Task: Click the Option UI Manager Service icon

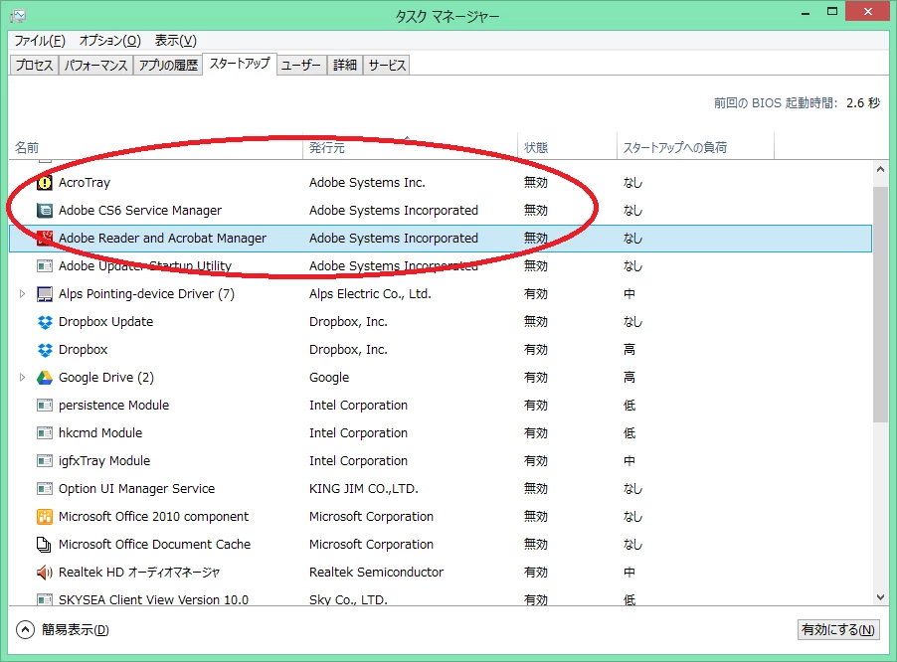Action: pyautogui.click(x=45, y=489)
